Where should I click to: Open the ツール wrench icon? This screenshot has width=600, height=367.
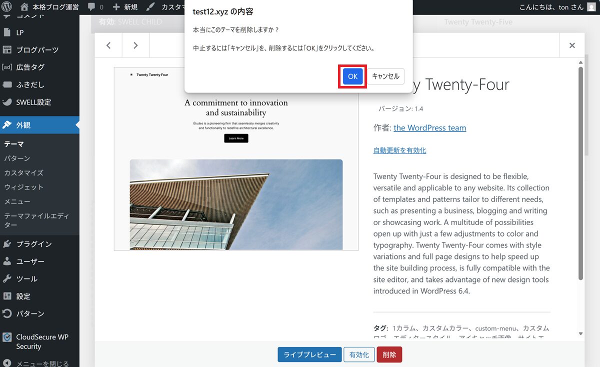point(7,279)
